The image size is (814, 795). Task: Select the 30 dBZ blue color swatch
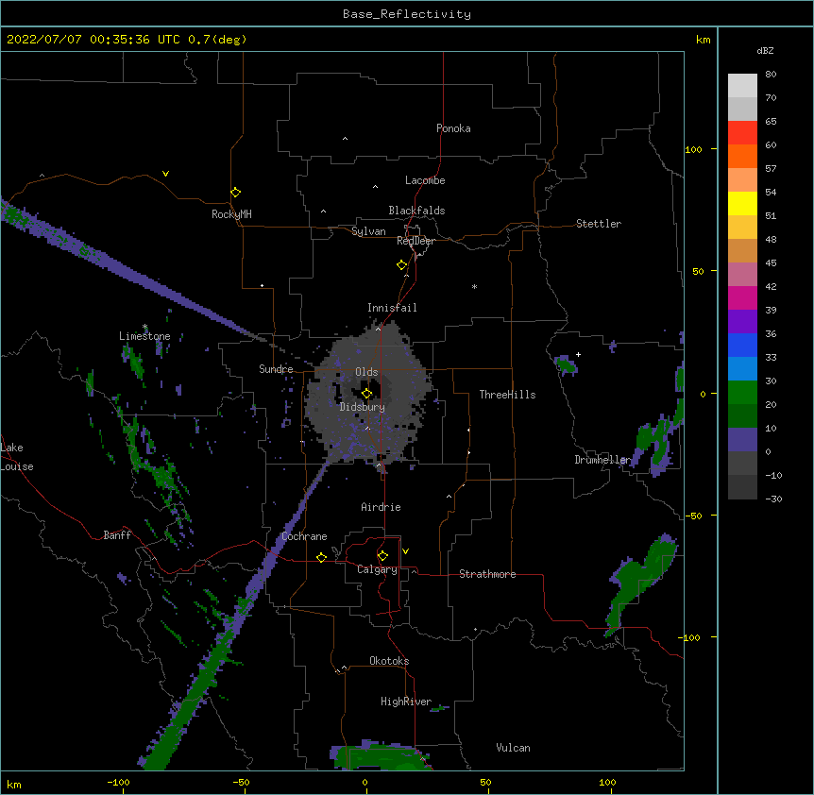click(742, 368)
